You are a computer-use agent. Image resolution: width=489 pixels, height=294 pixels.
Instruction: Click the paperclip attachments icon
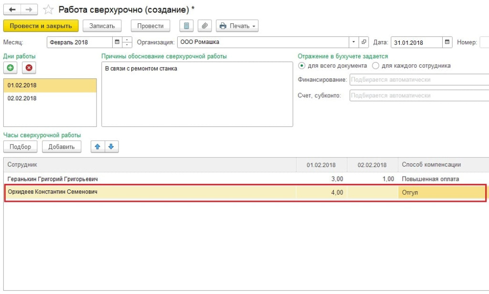click(x=204, y=26)
